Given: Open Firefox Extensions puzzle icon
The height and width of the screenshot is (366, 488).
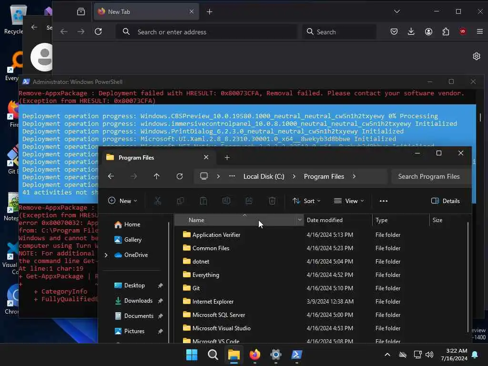Looking at the screenshot, I should click(446, 31).
